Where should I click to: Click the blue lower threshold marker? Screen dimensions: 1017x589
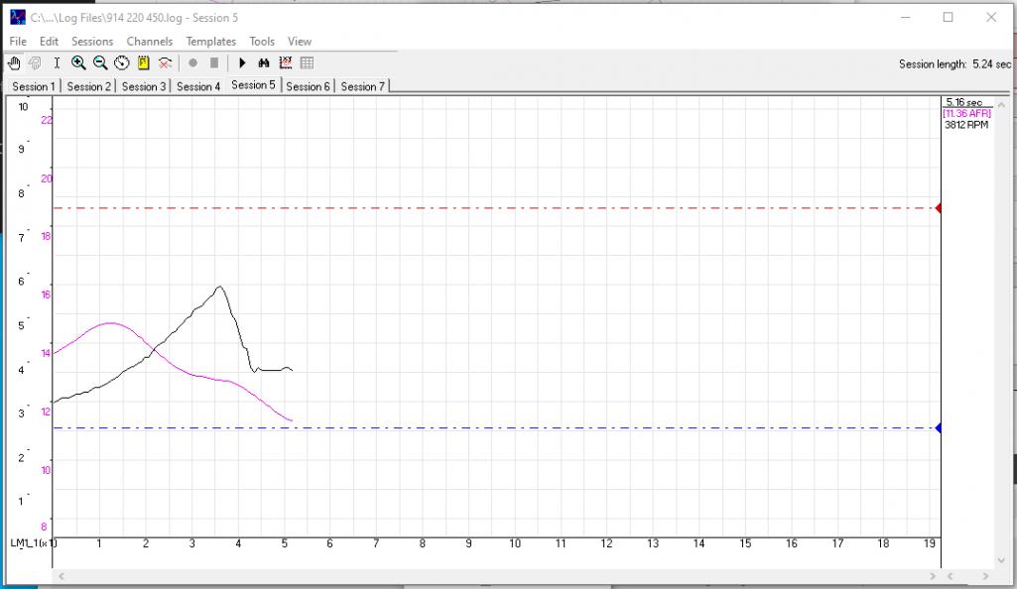click(938, 427)
